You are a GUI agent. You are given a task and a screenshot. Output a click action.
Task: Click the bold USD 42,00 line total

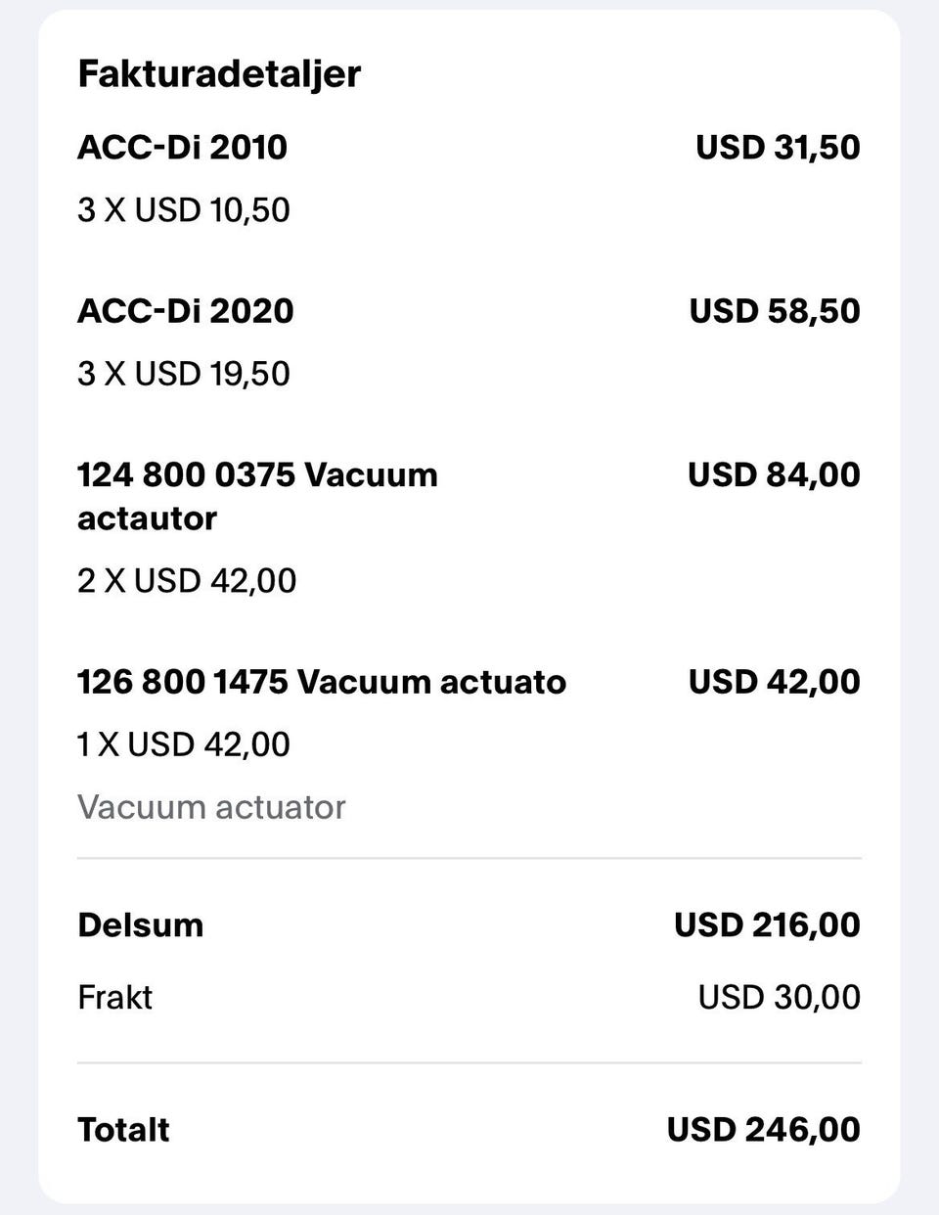click(x=774, y=682)
